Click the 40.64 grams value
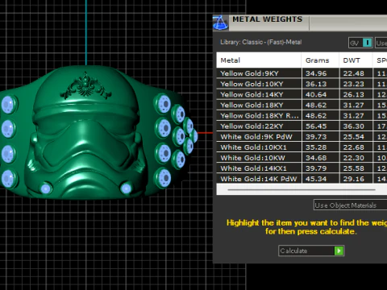 coord(316,94)
